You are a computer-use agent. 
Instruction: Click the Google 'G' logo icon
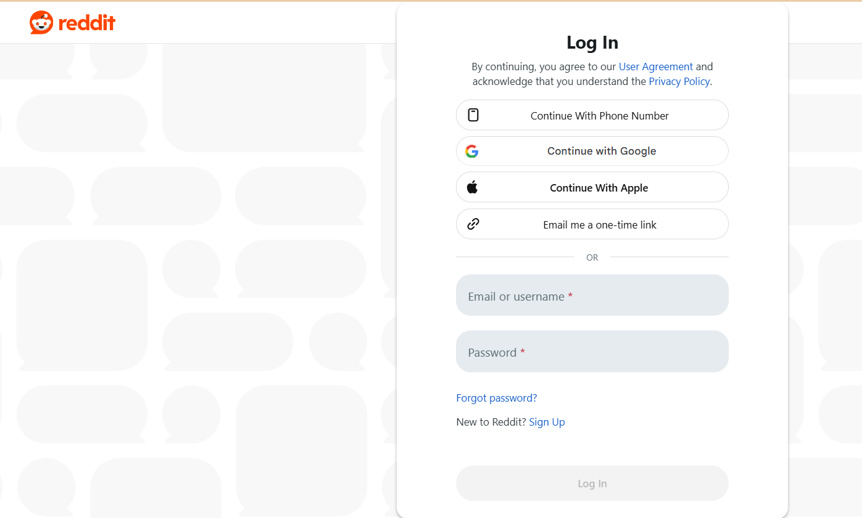click(472, 152)
